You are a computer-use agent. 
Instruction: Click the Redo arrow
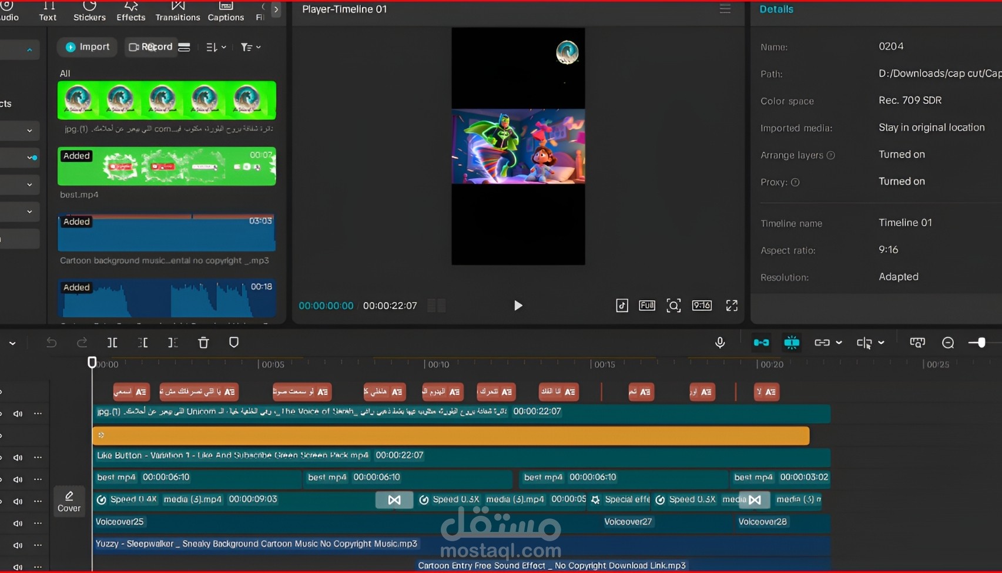(82, 343)
